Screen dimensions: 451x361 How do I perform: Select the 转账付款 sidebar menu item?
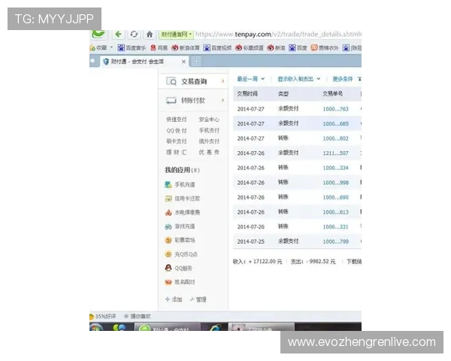tap(192, 100)
